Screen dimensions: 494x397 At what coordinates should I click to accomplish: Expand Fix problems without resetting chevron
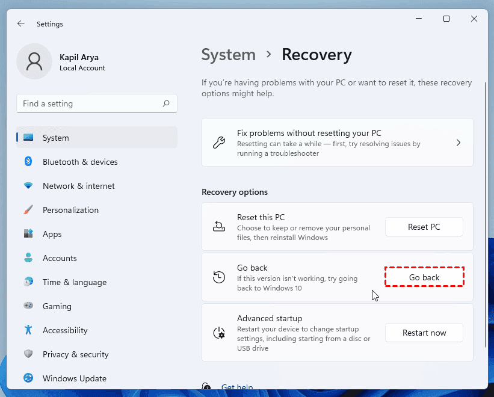(x=458, y=143)
